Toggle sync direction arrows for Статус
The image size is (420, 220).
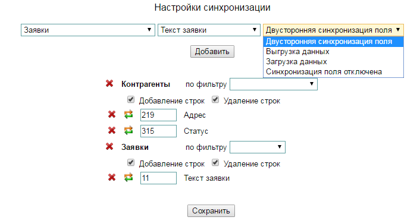128,131
